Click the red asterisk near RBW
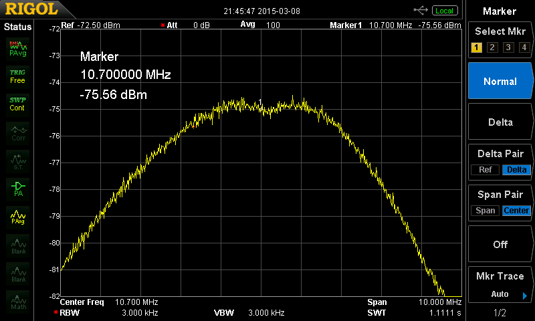Screen dimensions: 535x321 tap(56, 312)
